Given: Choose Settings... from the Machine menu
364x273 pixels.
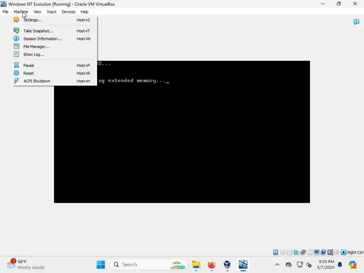Looking at the screenshot, I should [x=55, y=20].
